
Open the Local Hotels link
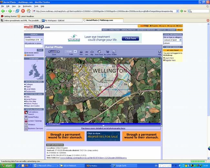pyautogui.click(x=31, y=89)
